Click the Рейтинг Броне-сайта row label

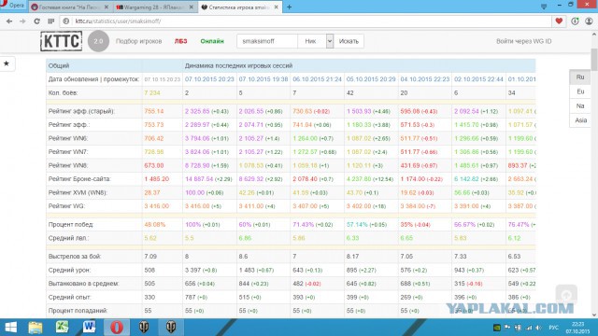[x=79, y=178]
